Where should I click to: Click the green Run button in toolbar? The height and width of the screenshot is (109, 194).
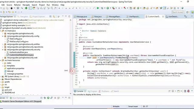pyautogui.click(x=108, y=8)
